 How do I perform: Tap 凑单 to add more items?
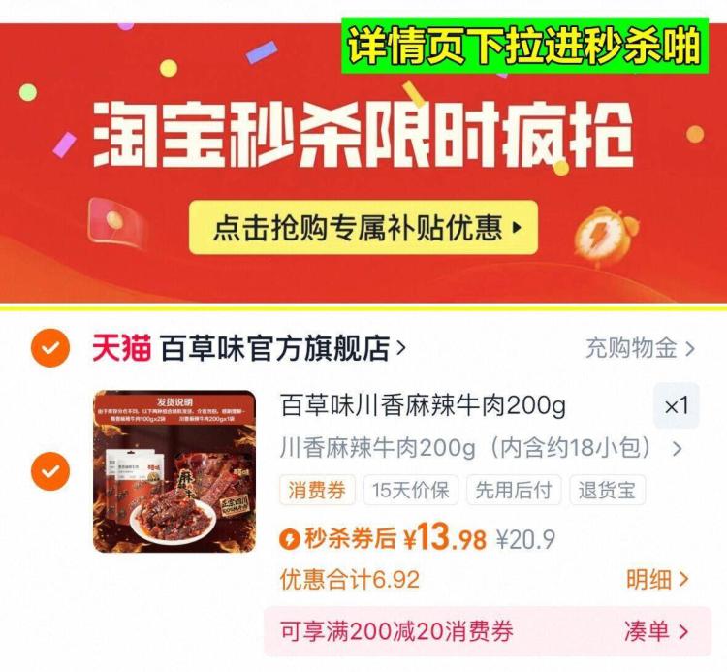656,631
